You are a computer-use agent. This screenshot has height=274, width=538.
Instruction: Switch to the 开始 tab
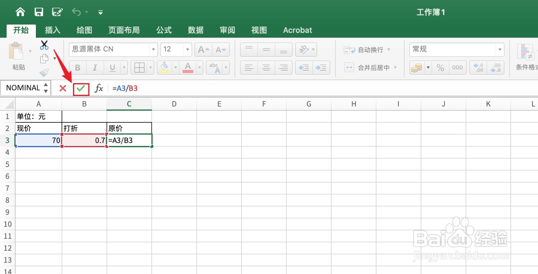pyautogui.click(x=21, y=30)
